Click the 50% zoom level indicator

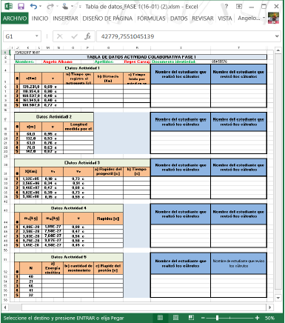coord(269,318)
